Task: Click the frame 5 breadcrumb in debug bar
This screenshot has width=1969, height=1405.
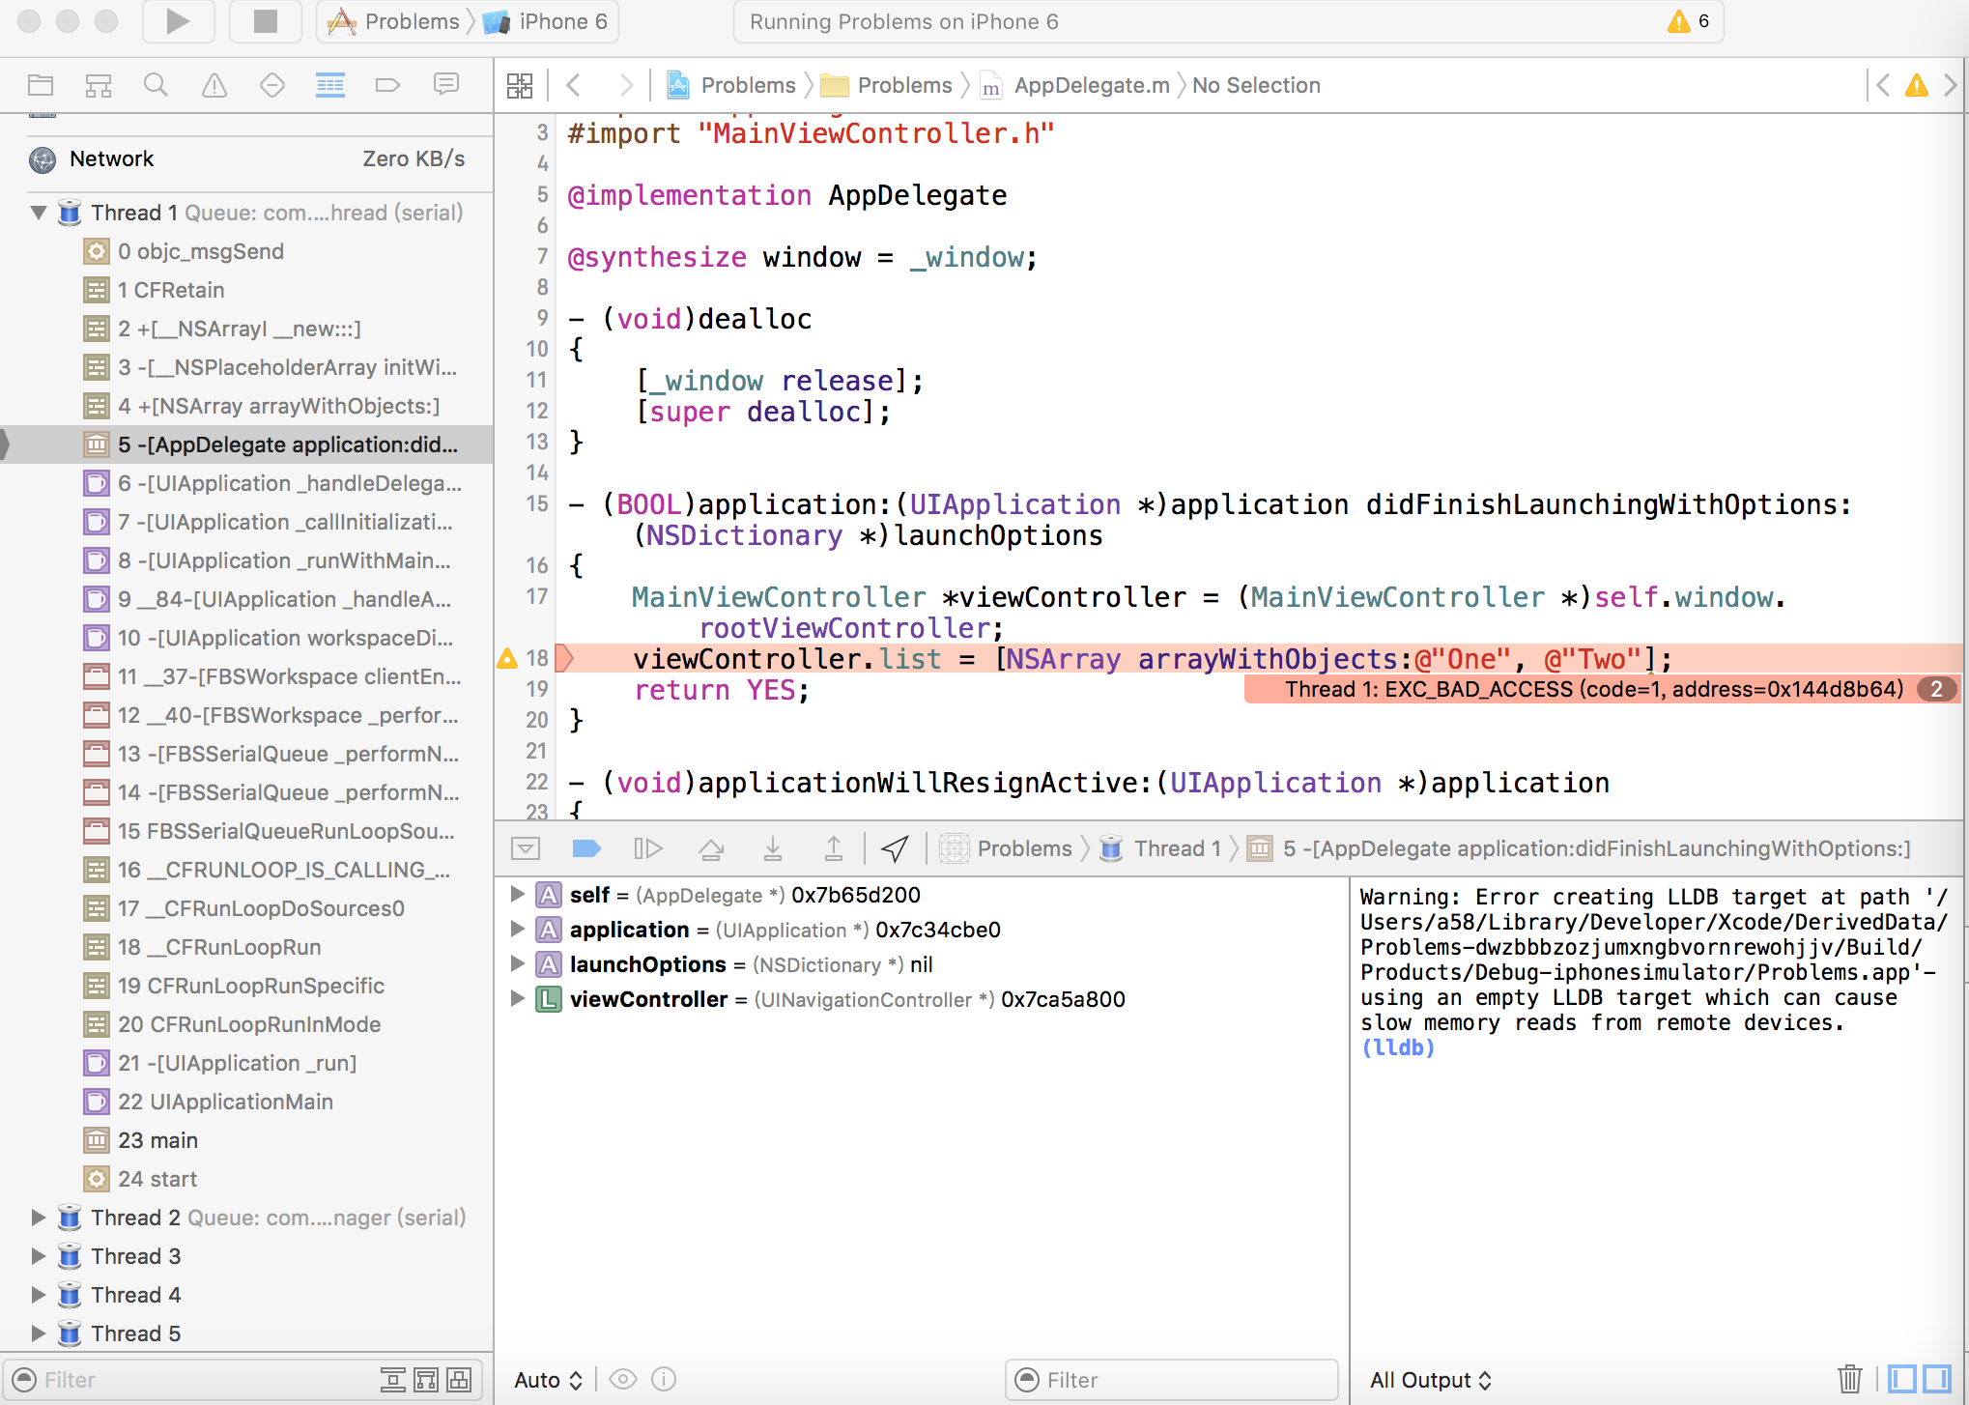Action: click(1580, 848)
